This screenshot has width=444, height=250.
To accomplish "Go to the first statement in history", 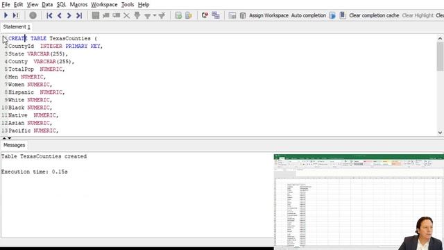I will pos(49,15).
